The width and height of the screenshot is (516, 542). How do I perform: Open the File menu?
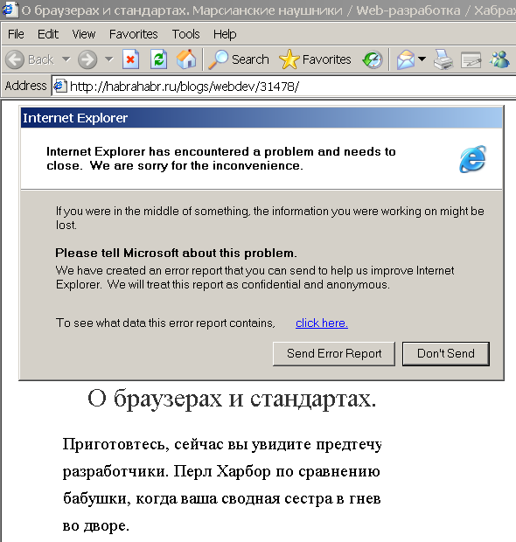pos(16,34)
